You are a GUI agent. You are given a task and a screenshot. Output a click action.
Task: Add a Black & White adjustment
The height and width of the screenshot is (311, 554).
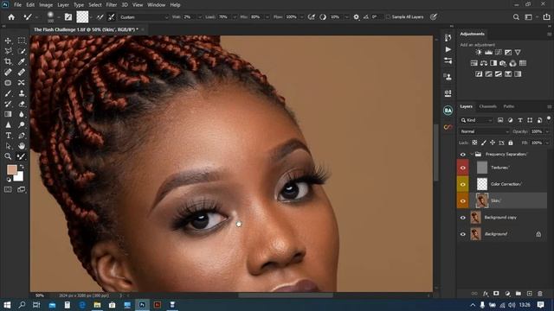point(493,63)
